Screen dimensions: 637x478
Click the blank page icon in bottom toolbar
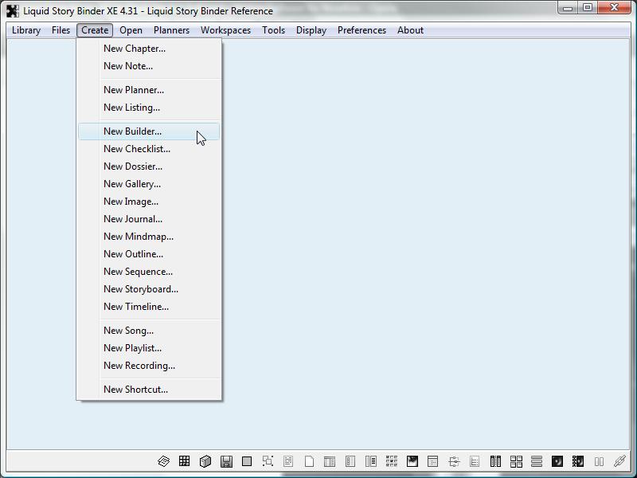pyautogui.click(x=309, y=461)
